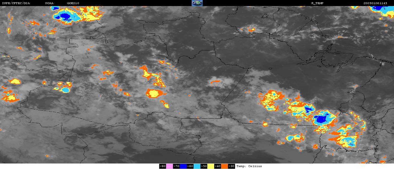
Task: Click the light blue legend swatch
Action: click(x=197, y=166)
